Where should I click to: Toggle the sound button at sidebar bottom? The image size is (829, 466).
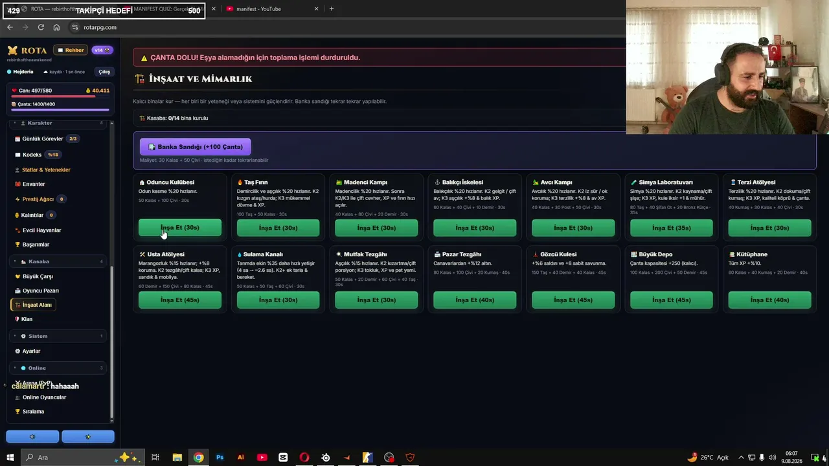(x=32, y=437)
